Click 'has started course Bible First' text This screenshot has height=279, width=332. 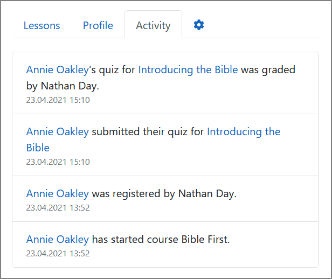(161, 240)
